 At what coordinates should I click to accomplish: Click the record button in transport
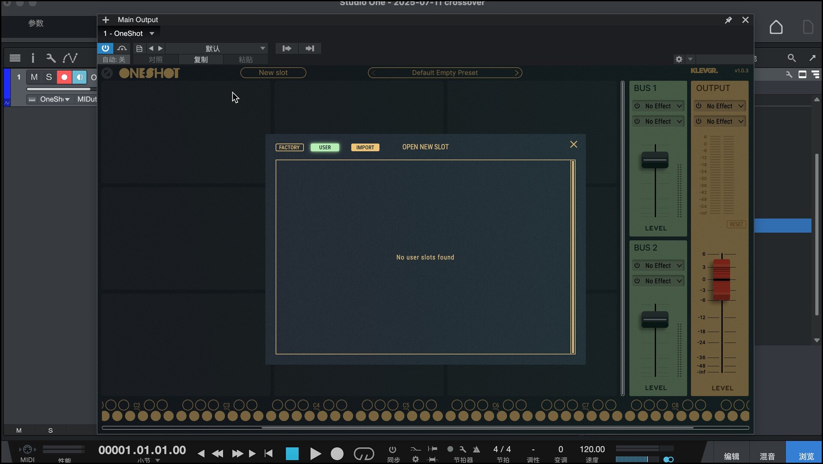(x=337, y=453)
